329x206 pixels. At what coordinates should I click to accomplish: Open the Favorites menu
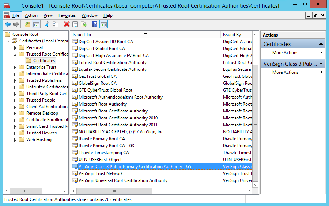pyautogui.click(x=67, y=15)
